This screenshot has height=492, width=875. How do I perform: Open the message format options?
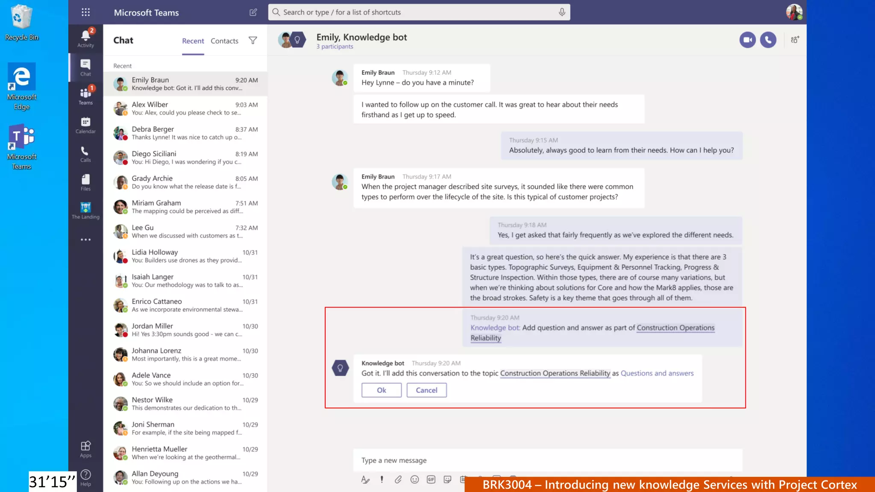(365, 480)
